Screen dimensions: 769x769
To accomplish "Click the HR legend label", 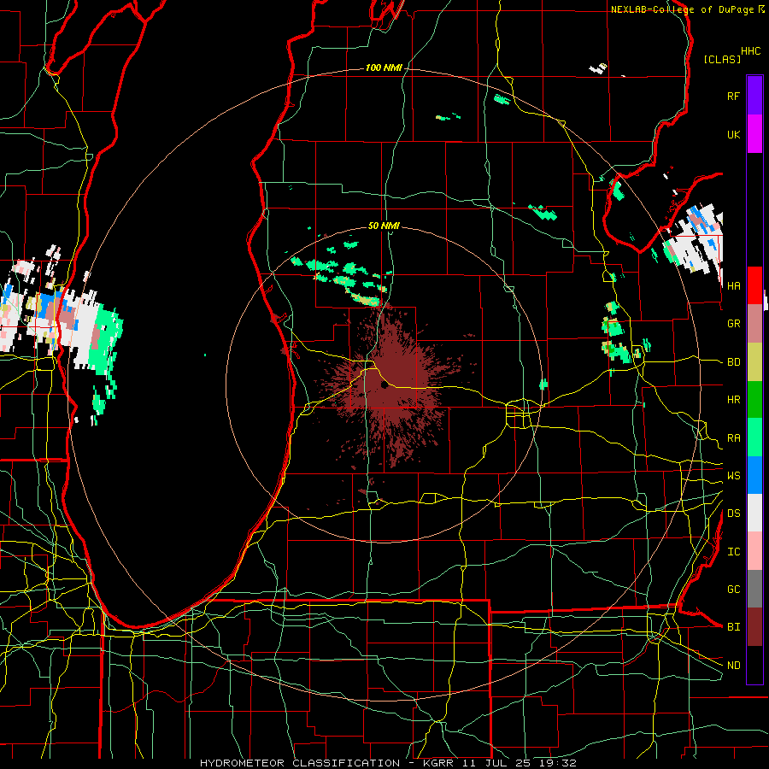I will [x=733, y=400].
